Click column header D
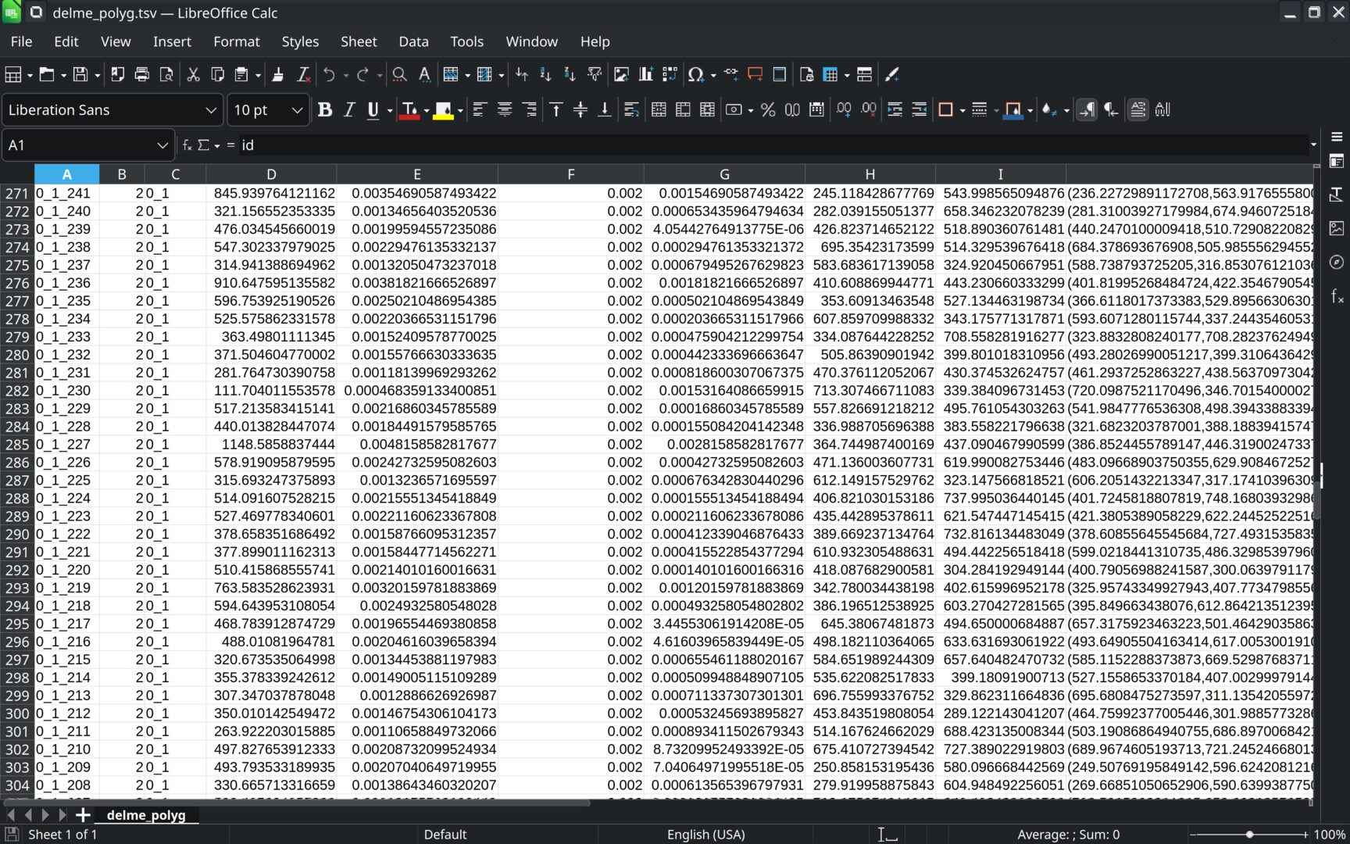This screenshot has width=1350, height=844. 271,174
